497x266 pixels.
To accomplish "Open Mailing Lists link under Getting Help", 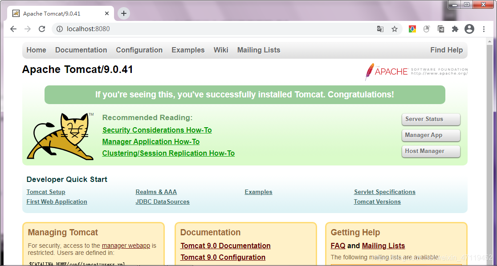I will click(x=383, y=246).
